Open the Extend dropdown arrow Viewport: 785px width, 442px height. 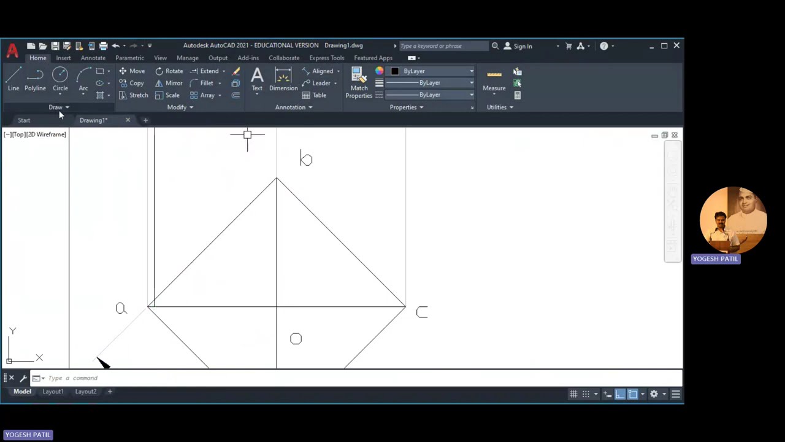pyautogui.click(x=223, y=71)
